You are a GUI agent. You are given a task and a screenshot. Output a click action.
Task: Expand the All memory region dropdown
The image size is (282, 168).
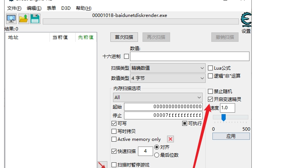click(x=157, y=97)
